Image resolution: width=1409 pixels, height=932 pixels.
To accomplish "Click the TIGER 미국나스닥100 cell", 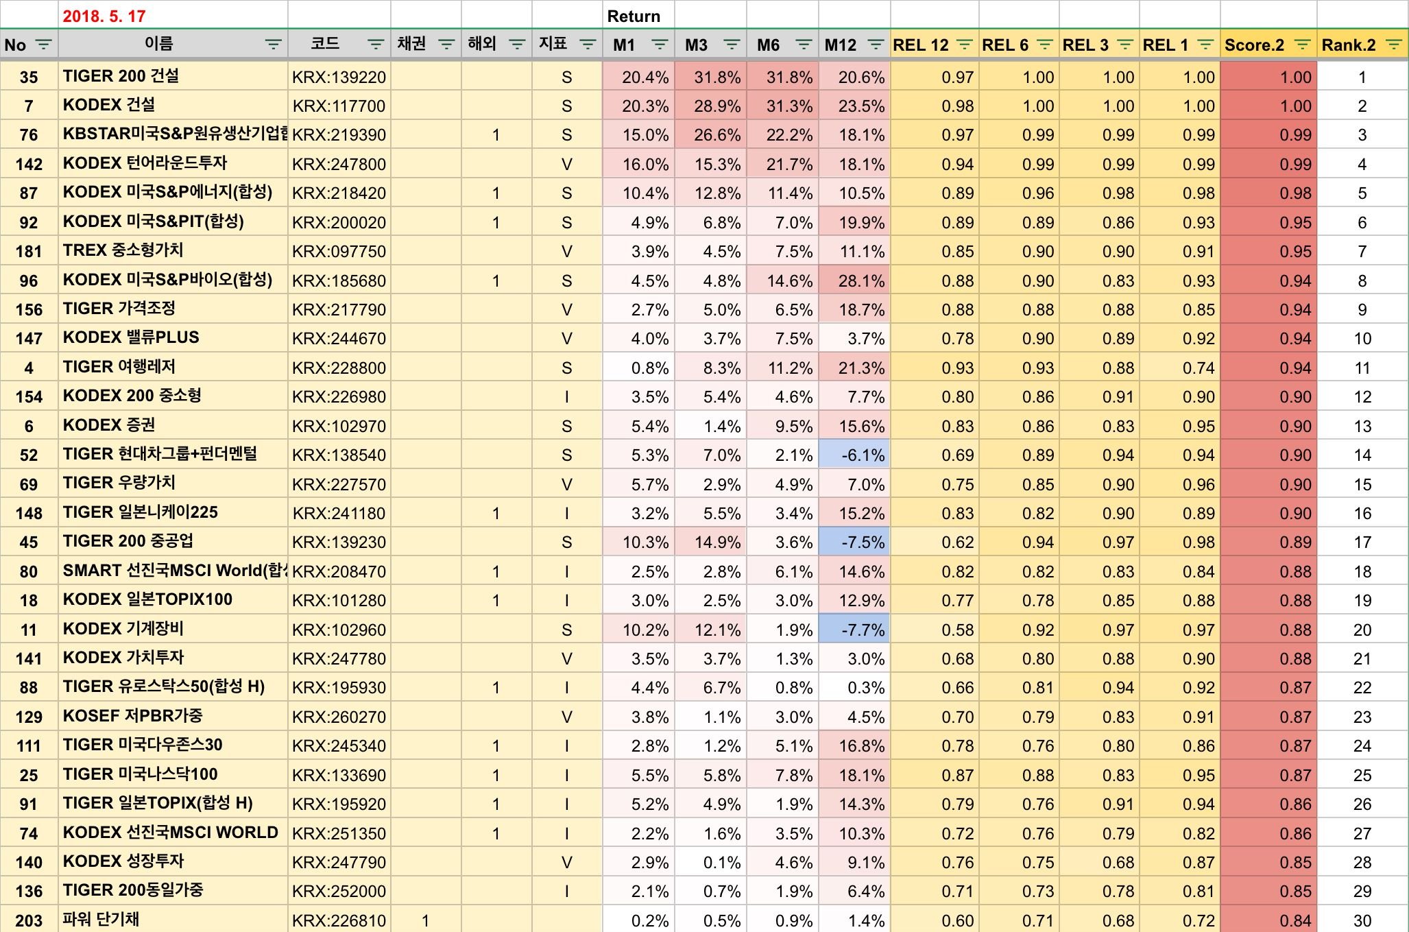I will tap(173, 774).
